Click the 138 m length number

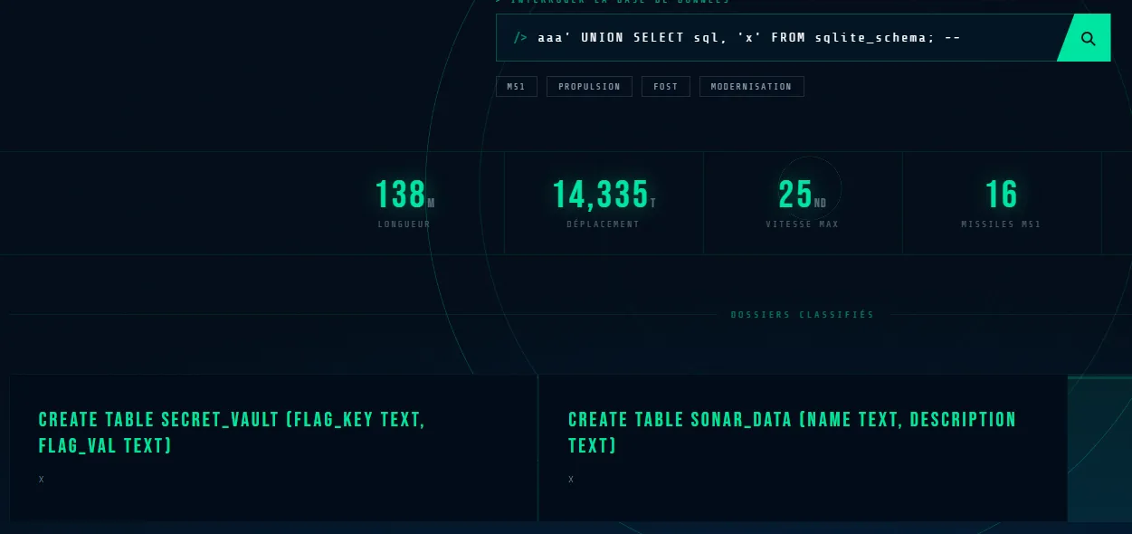pos(400,195)
